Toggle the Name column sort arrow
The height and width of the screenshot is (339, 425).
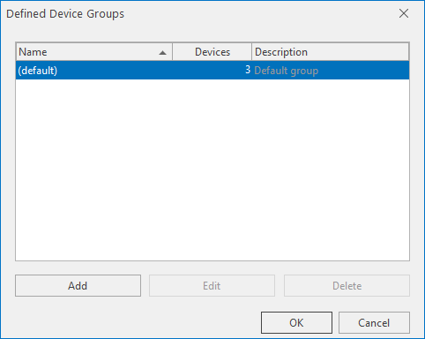click(162, 53)
